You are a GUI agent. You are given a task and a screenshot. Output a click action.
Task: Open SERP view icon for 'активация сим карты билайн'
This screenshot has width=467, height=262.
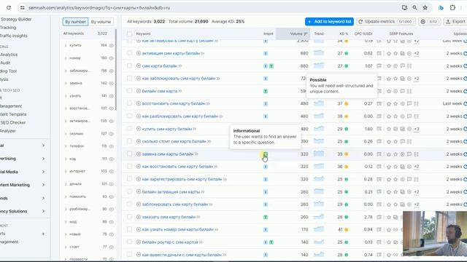379,53
